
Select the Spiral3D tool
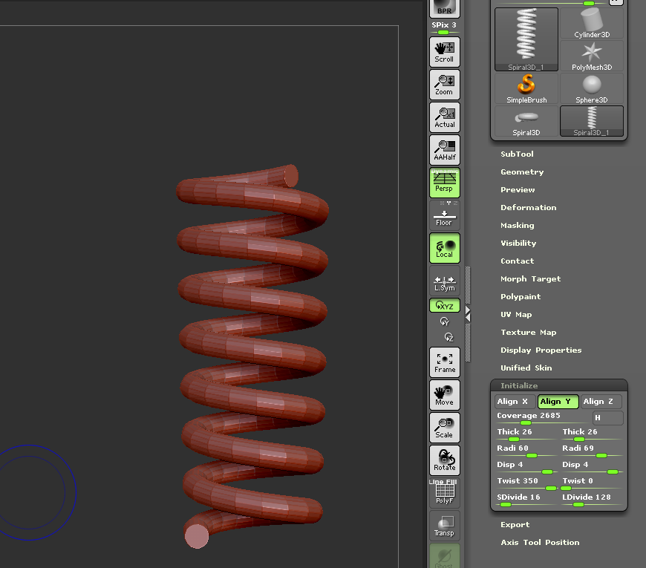526,121
